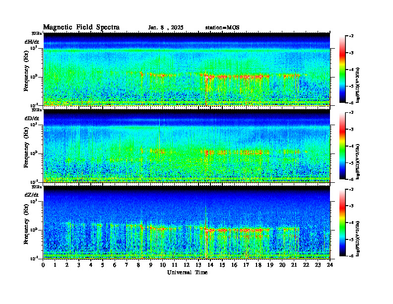The image size is (393, 304).
Task: Click the "32Hz" label atop dZ/dt panel
Action: tap(37, 187)
